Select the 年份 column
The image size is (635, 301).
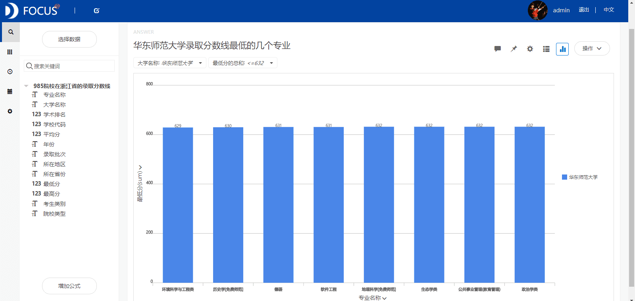click(49, 144)
